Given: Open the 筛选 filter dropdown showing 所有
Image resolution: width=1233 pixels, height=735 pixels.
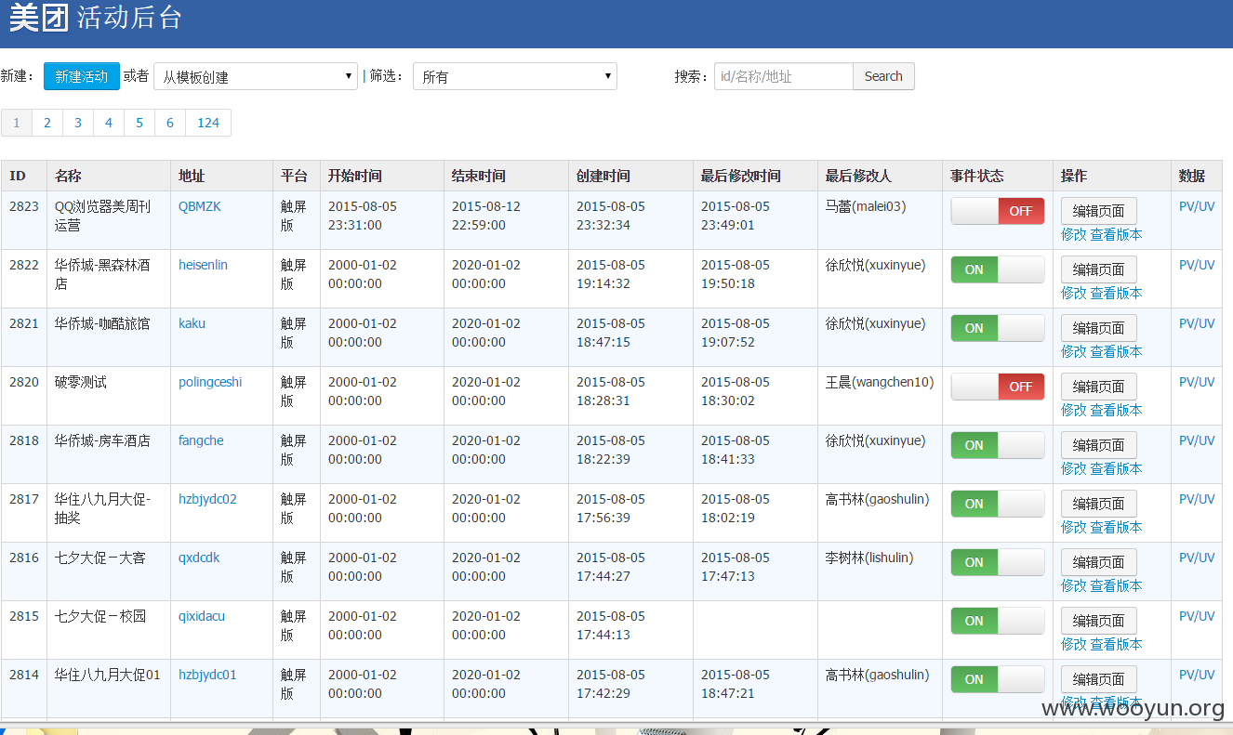Looking at the screenshot, I should pyautogui.click(x=515, y=76).
